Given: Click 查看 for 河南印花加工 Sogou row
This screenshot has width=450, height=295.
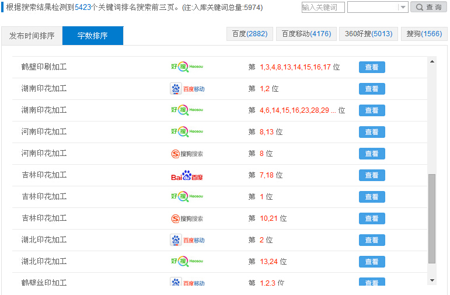Looking at the screenshot, I should click(x=372, y=154).
